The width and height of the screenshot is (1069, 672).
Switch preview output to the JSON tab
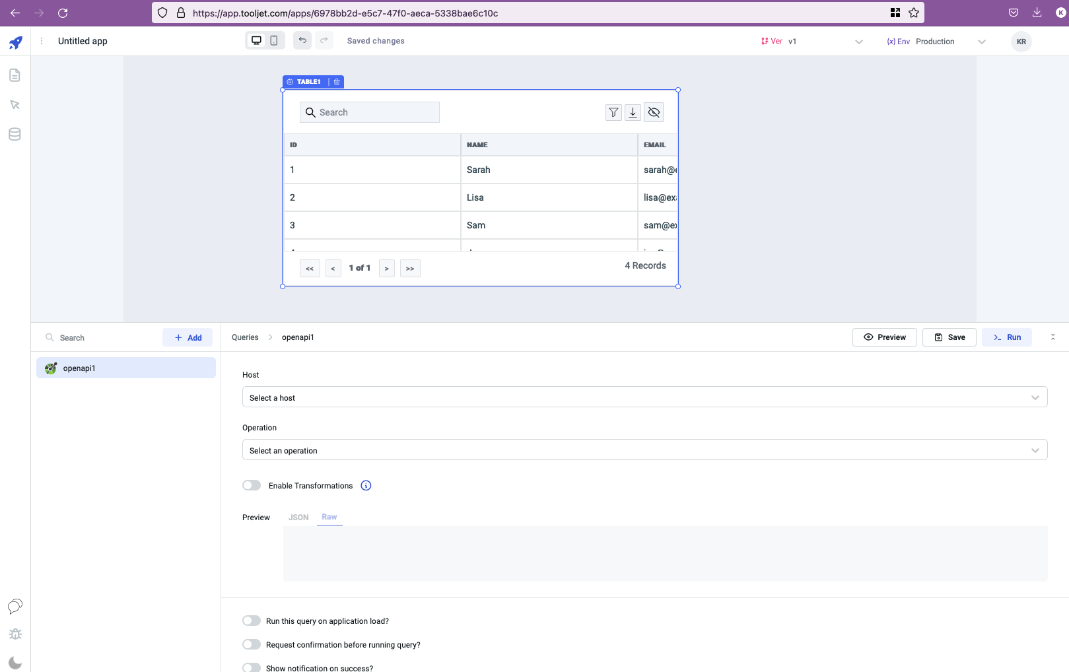298,518
